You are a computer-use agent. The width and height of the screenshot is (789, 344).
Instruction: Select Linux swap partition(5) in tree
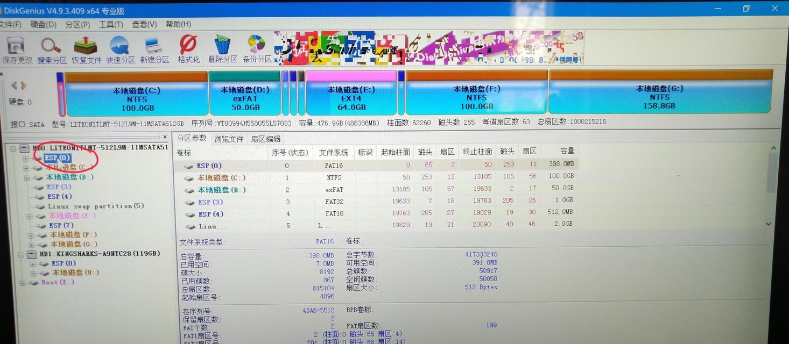[96, 206]
